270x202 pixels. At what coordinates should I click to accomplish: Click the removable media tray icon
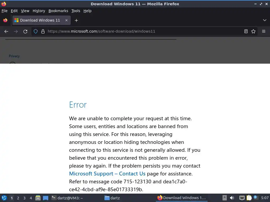click(225, 198)
